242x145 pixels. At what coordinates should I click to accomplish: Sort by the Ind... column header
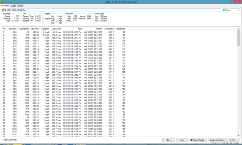[x=5, y=29]
